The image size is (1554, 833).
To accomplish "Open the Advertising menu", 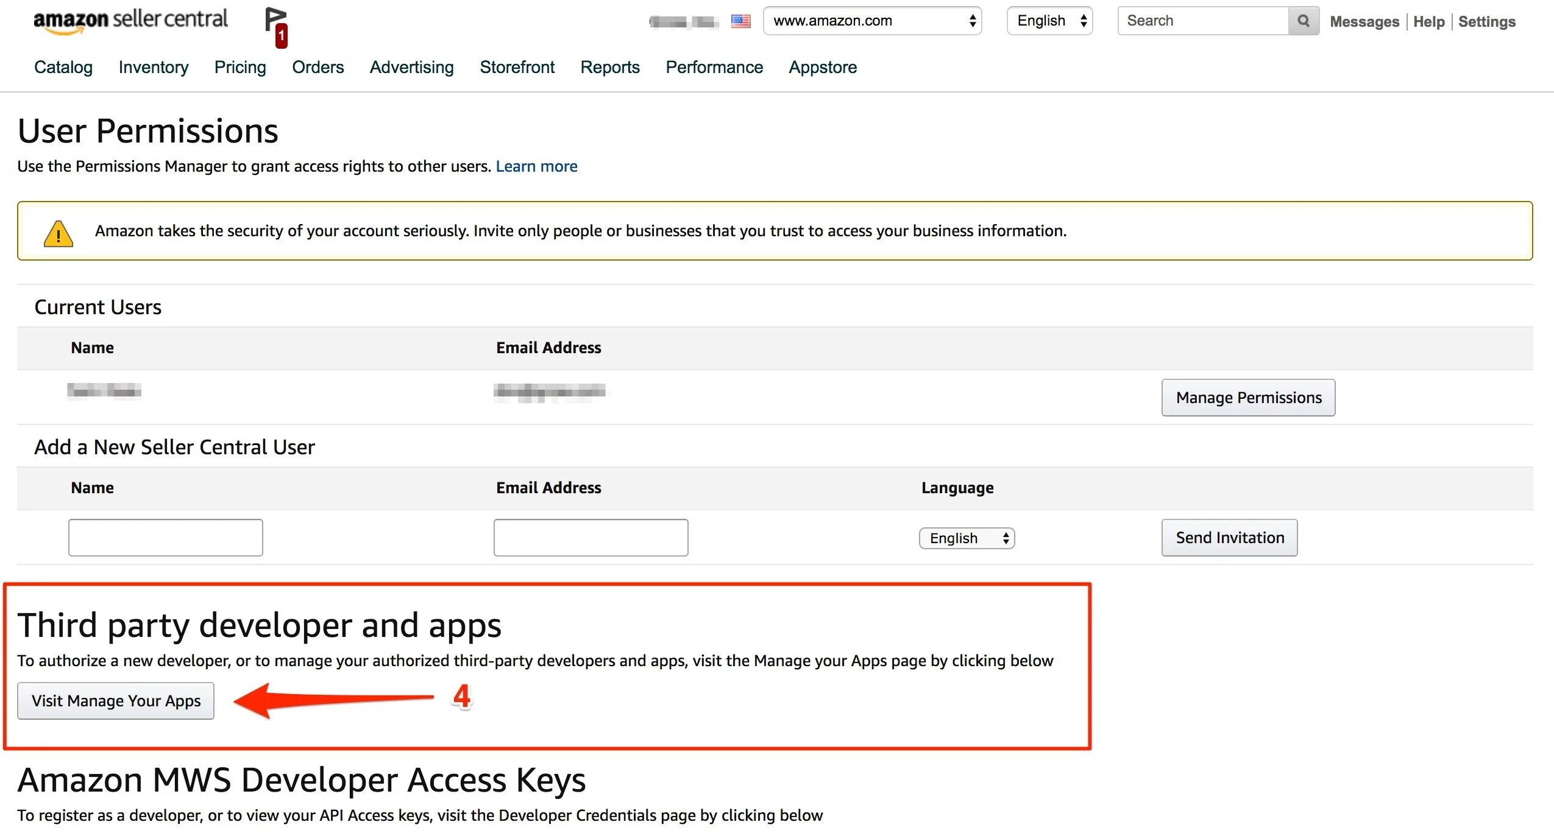I will [x=411, y=67].
